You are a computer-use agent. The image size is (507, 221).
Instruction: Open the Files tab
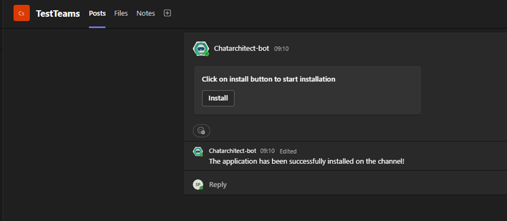point(121,13)
